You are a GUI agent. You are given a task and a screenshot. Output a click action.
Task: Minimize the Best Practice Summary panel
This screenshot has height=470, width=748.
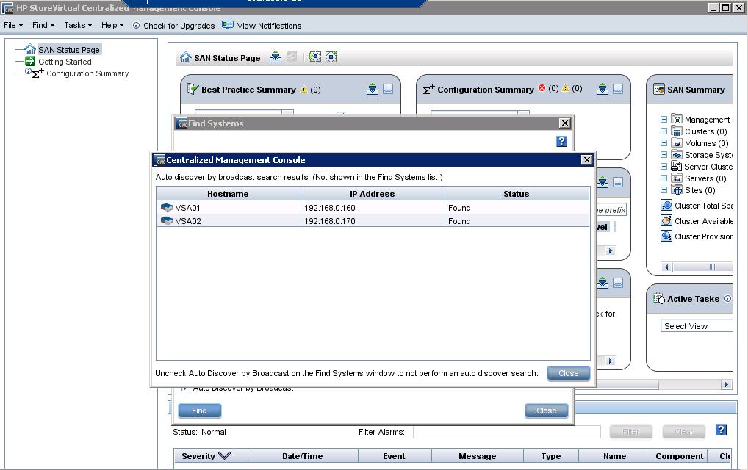click(x=388, y=89)
